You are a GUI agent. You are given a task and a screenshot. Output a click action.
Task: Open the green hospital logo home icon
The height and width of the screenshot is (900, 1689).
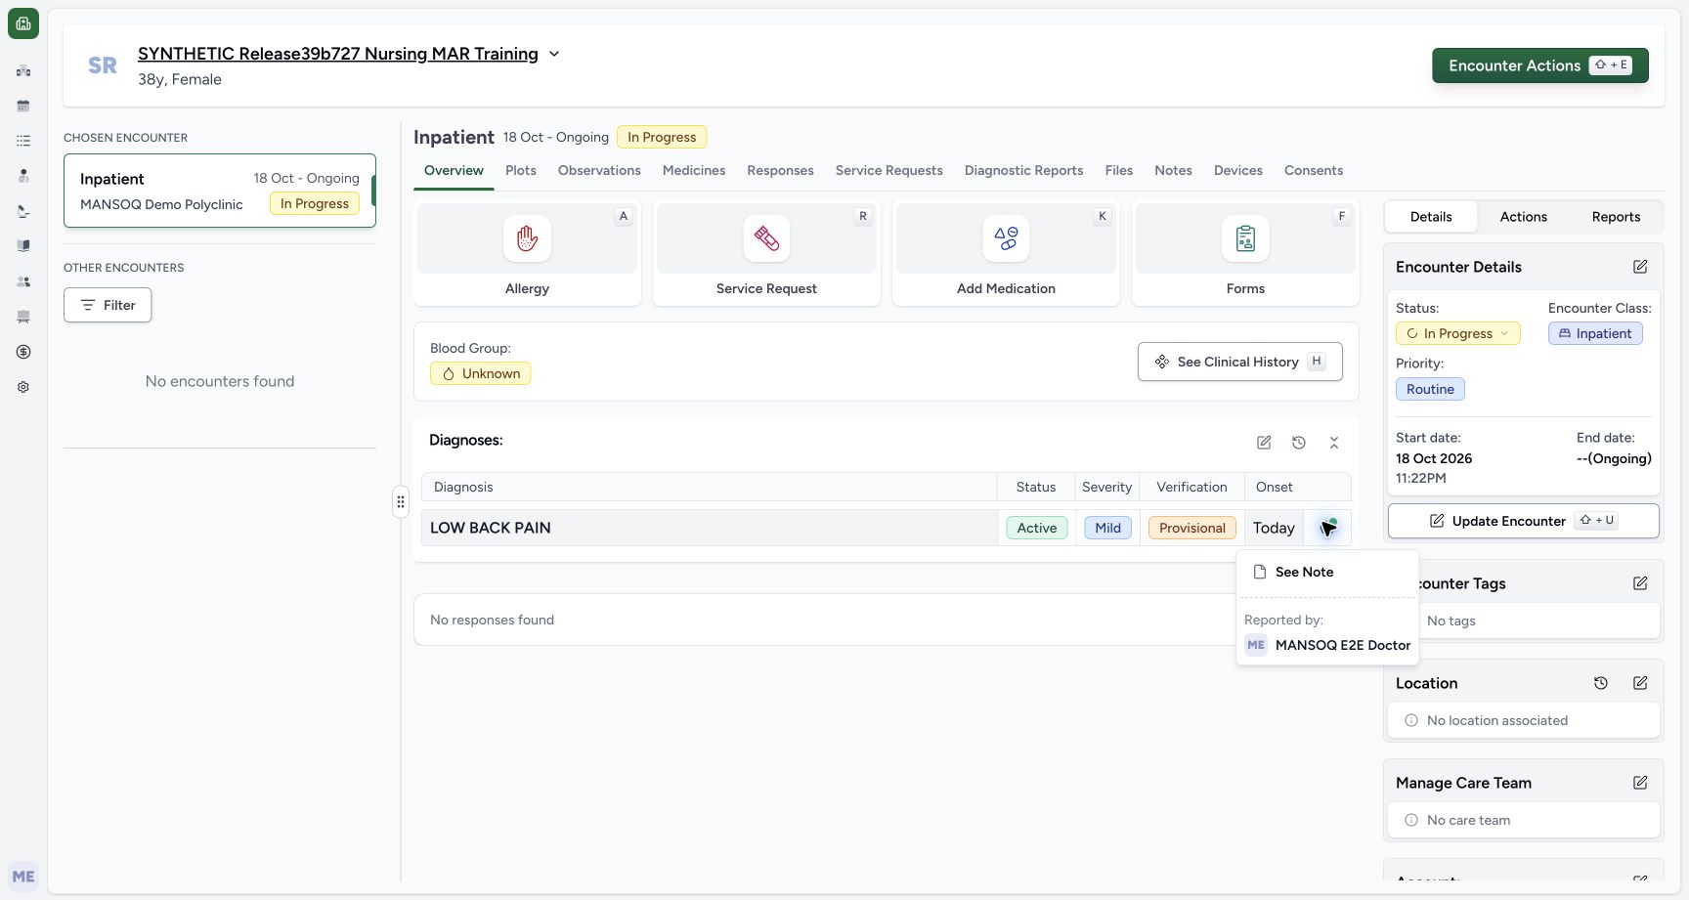point(23,23)
